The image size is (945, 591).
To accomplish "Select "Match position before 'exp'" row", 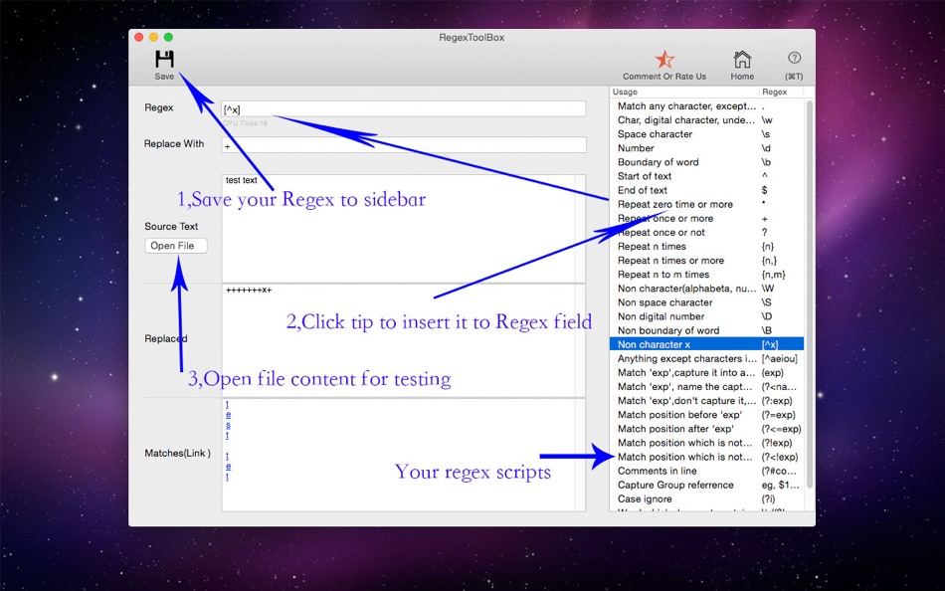I will 706,414.
